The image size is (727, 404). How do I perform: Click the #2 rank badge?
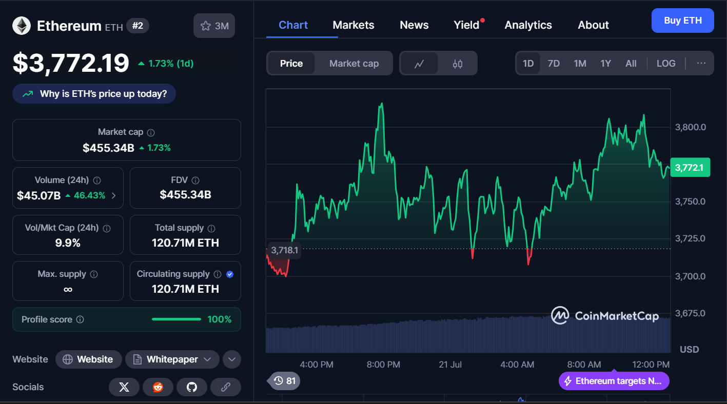tap(137, 26)
